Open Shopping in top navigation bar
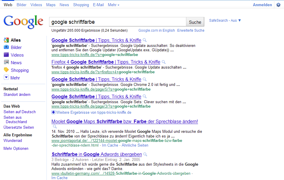 click(81, 5)
